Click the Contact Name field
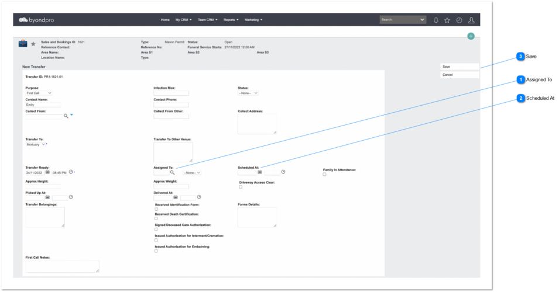The width and height of the screenshot is (559, 292). pos(43,105)
